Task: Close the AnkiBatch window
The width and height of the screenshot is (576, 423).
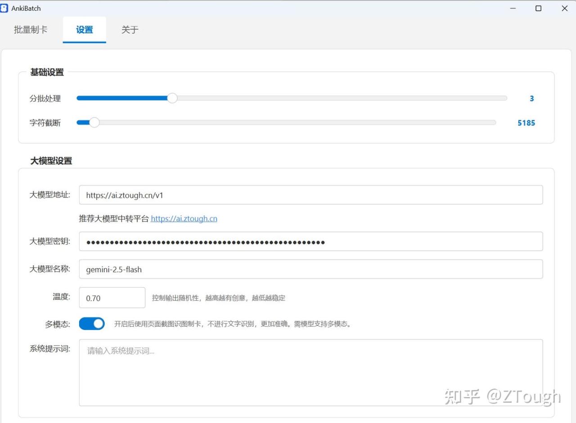Action: 564,8
